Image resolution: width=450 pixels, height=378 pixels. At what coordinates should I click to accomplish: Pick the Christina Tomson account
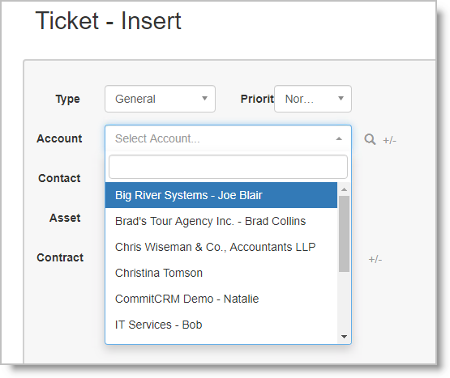click(x=221, y=273)
